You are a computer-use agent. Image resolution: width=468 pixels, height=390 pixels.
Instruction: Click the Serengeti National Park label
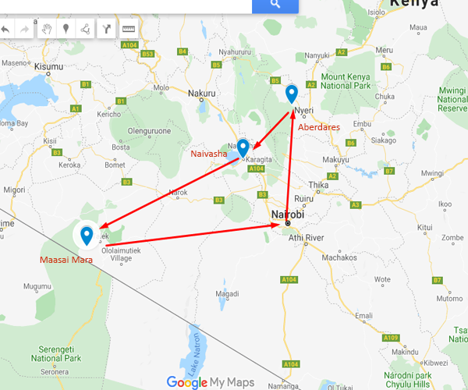56,353
